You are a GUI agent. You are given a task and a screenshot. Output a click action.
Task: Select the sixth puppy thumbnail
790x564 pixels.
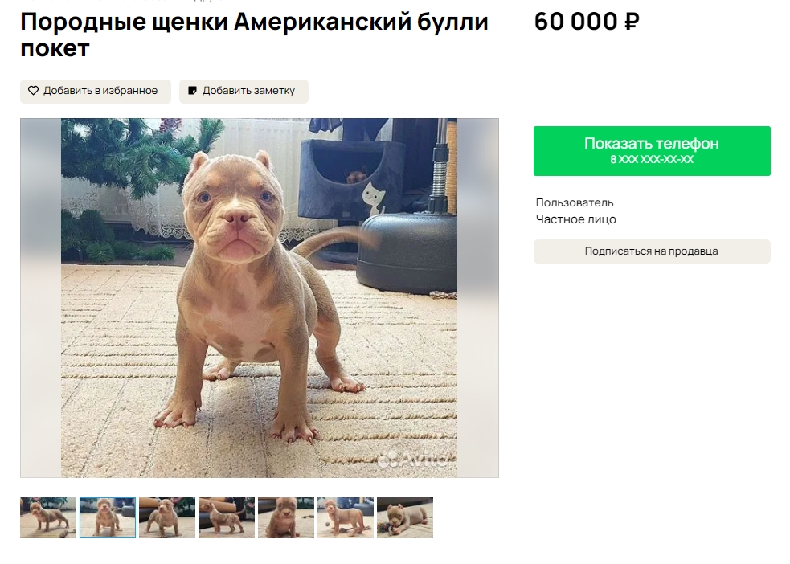pos(346,517)
